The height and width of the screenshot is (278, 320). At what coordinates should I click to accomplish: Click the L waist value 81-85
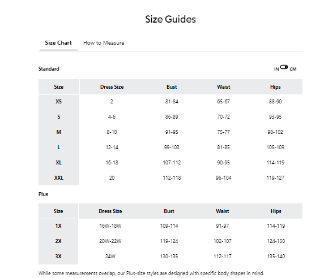pyautogui.click(x=224, y=147)
